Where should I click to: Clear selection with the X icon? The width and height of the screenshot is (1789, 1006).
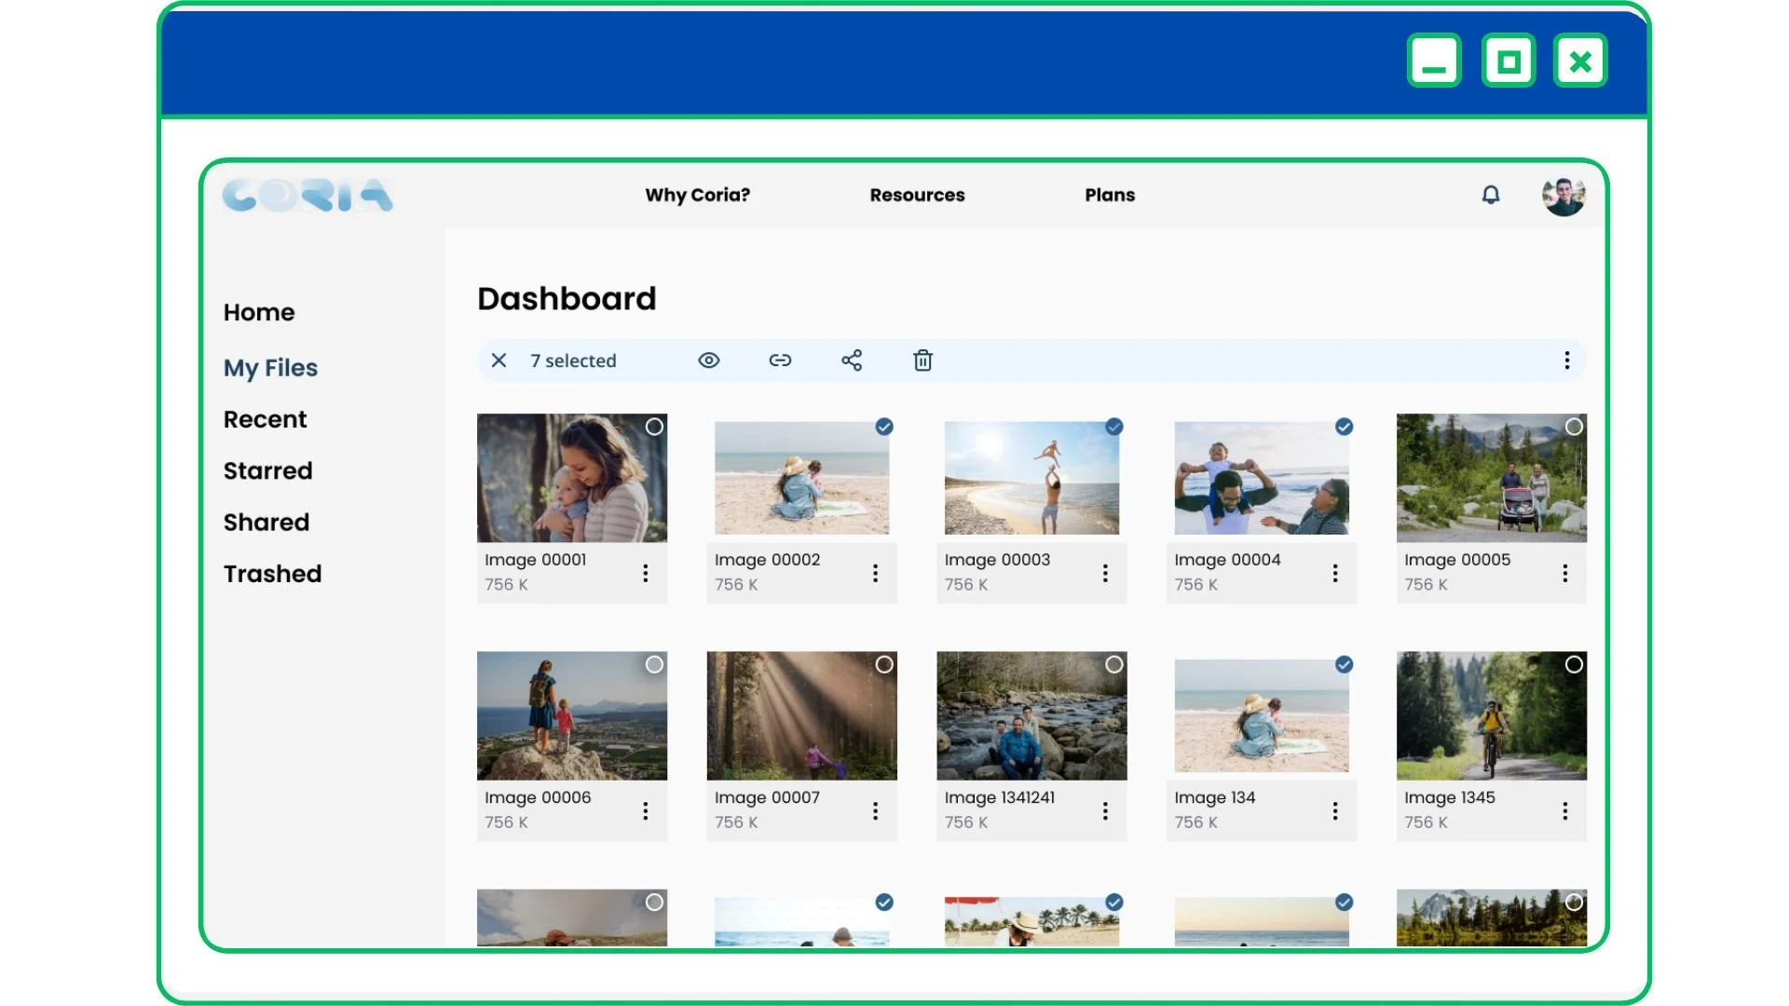[x=498, y=360]
